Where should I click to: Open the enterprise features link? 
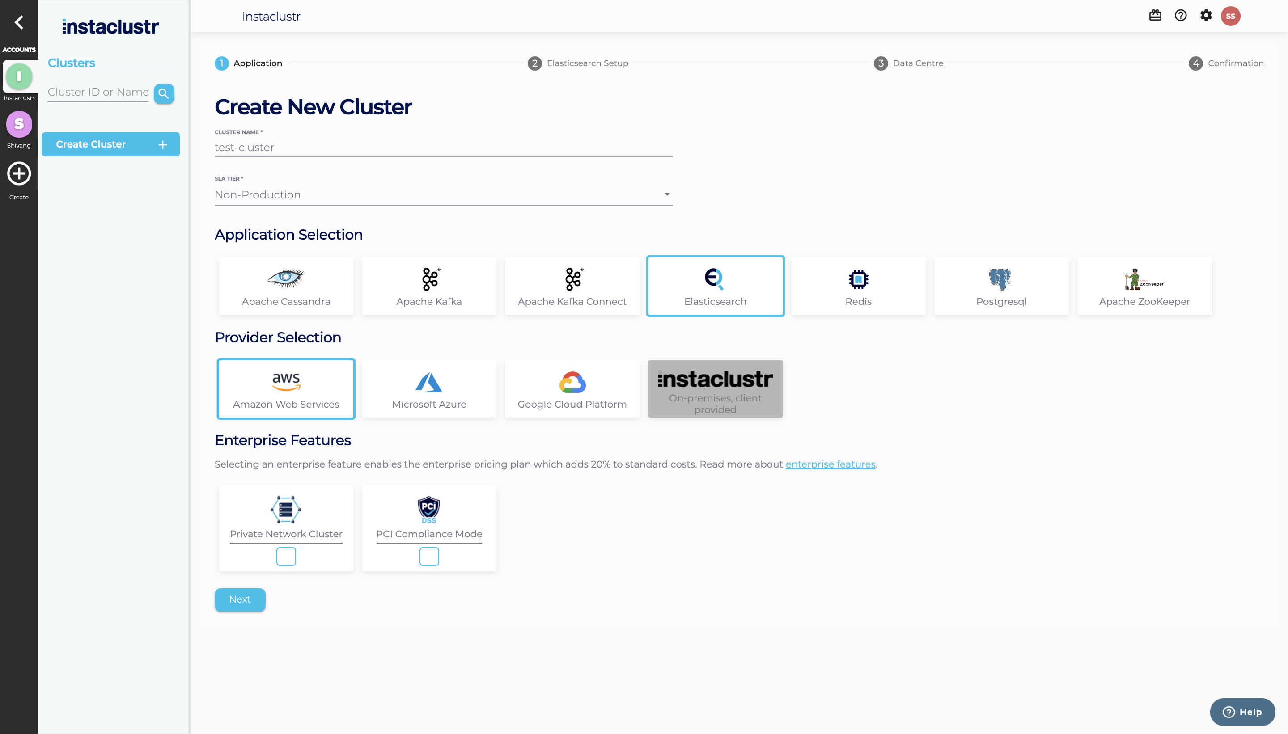point(830,464)
